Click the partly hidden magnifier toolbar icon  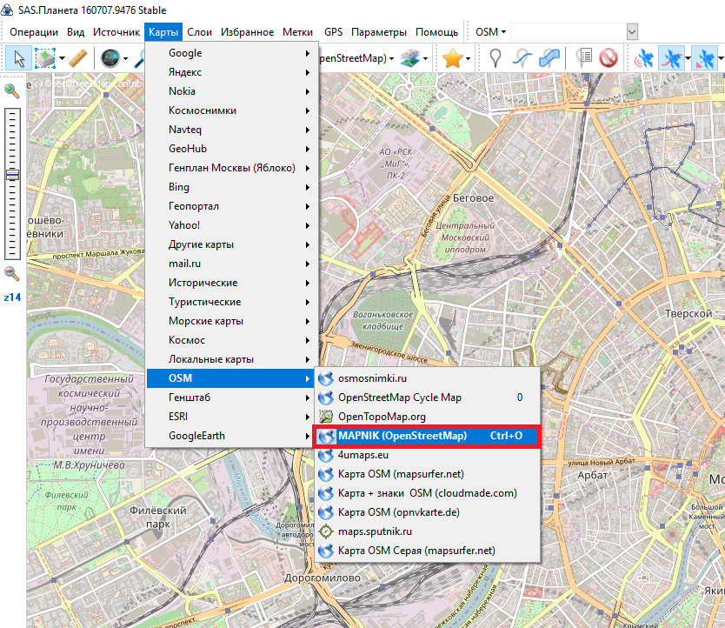[140, 59]
